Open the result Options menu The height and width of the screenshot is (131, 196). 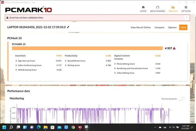click(x=172, y=27)
